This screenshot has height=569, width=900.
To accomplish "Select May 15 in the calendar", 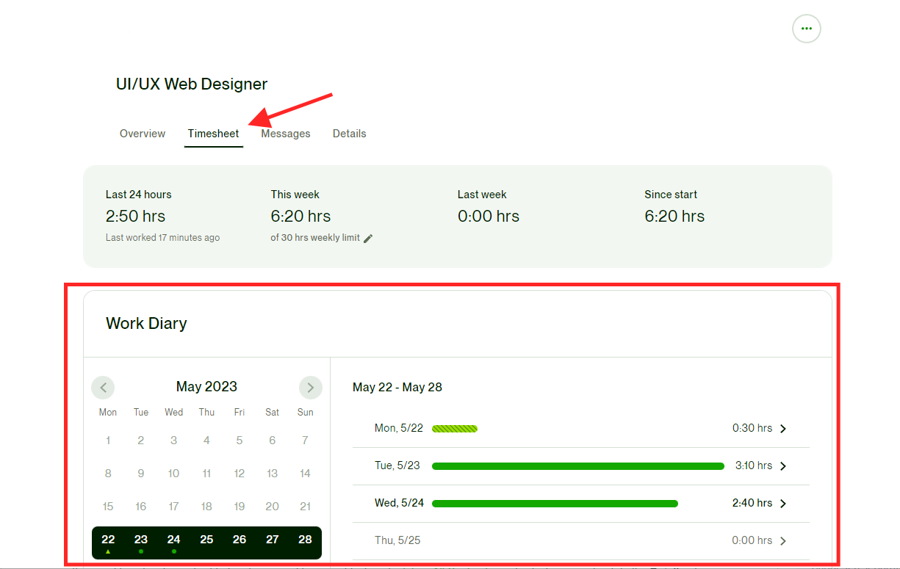I will [x=108, y=506].
